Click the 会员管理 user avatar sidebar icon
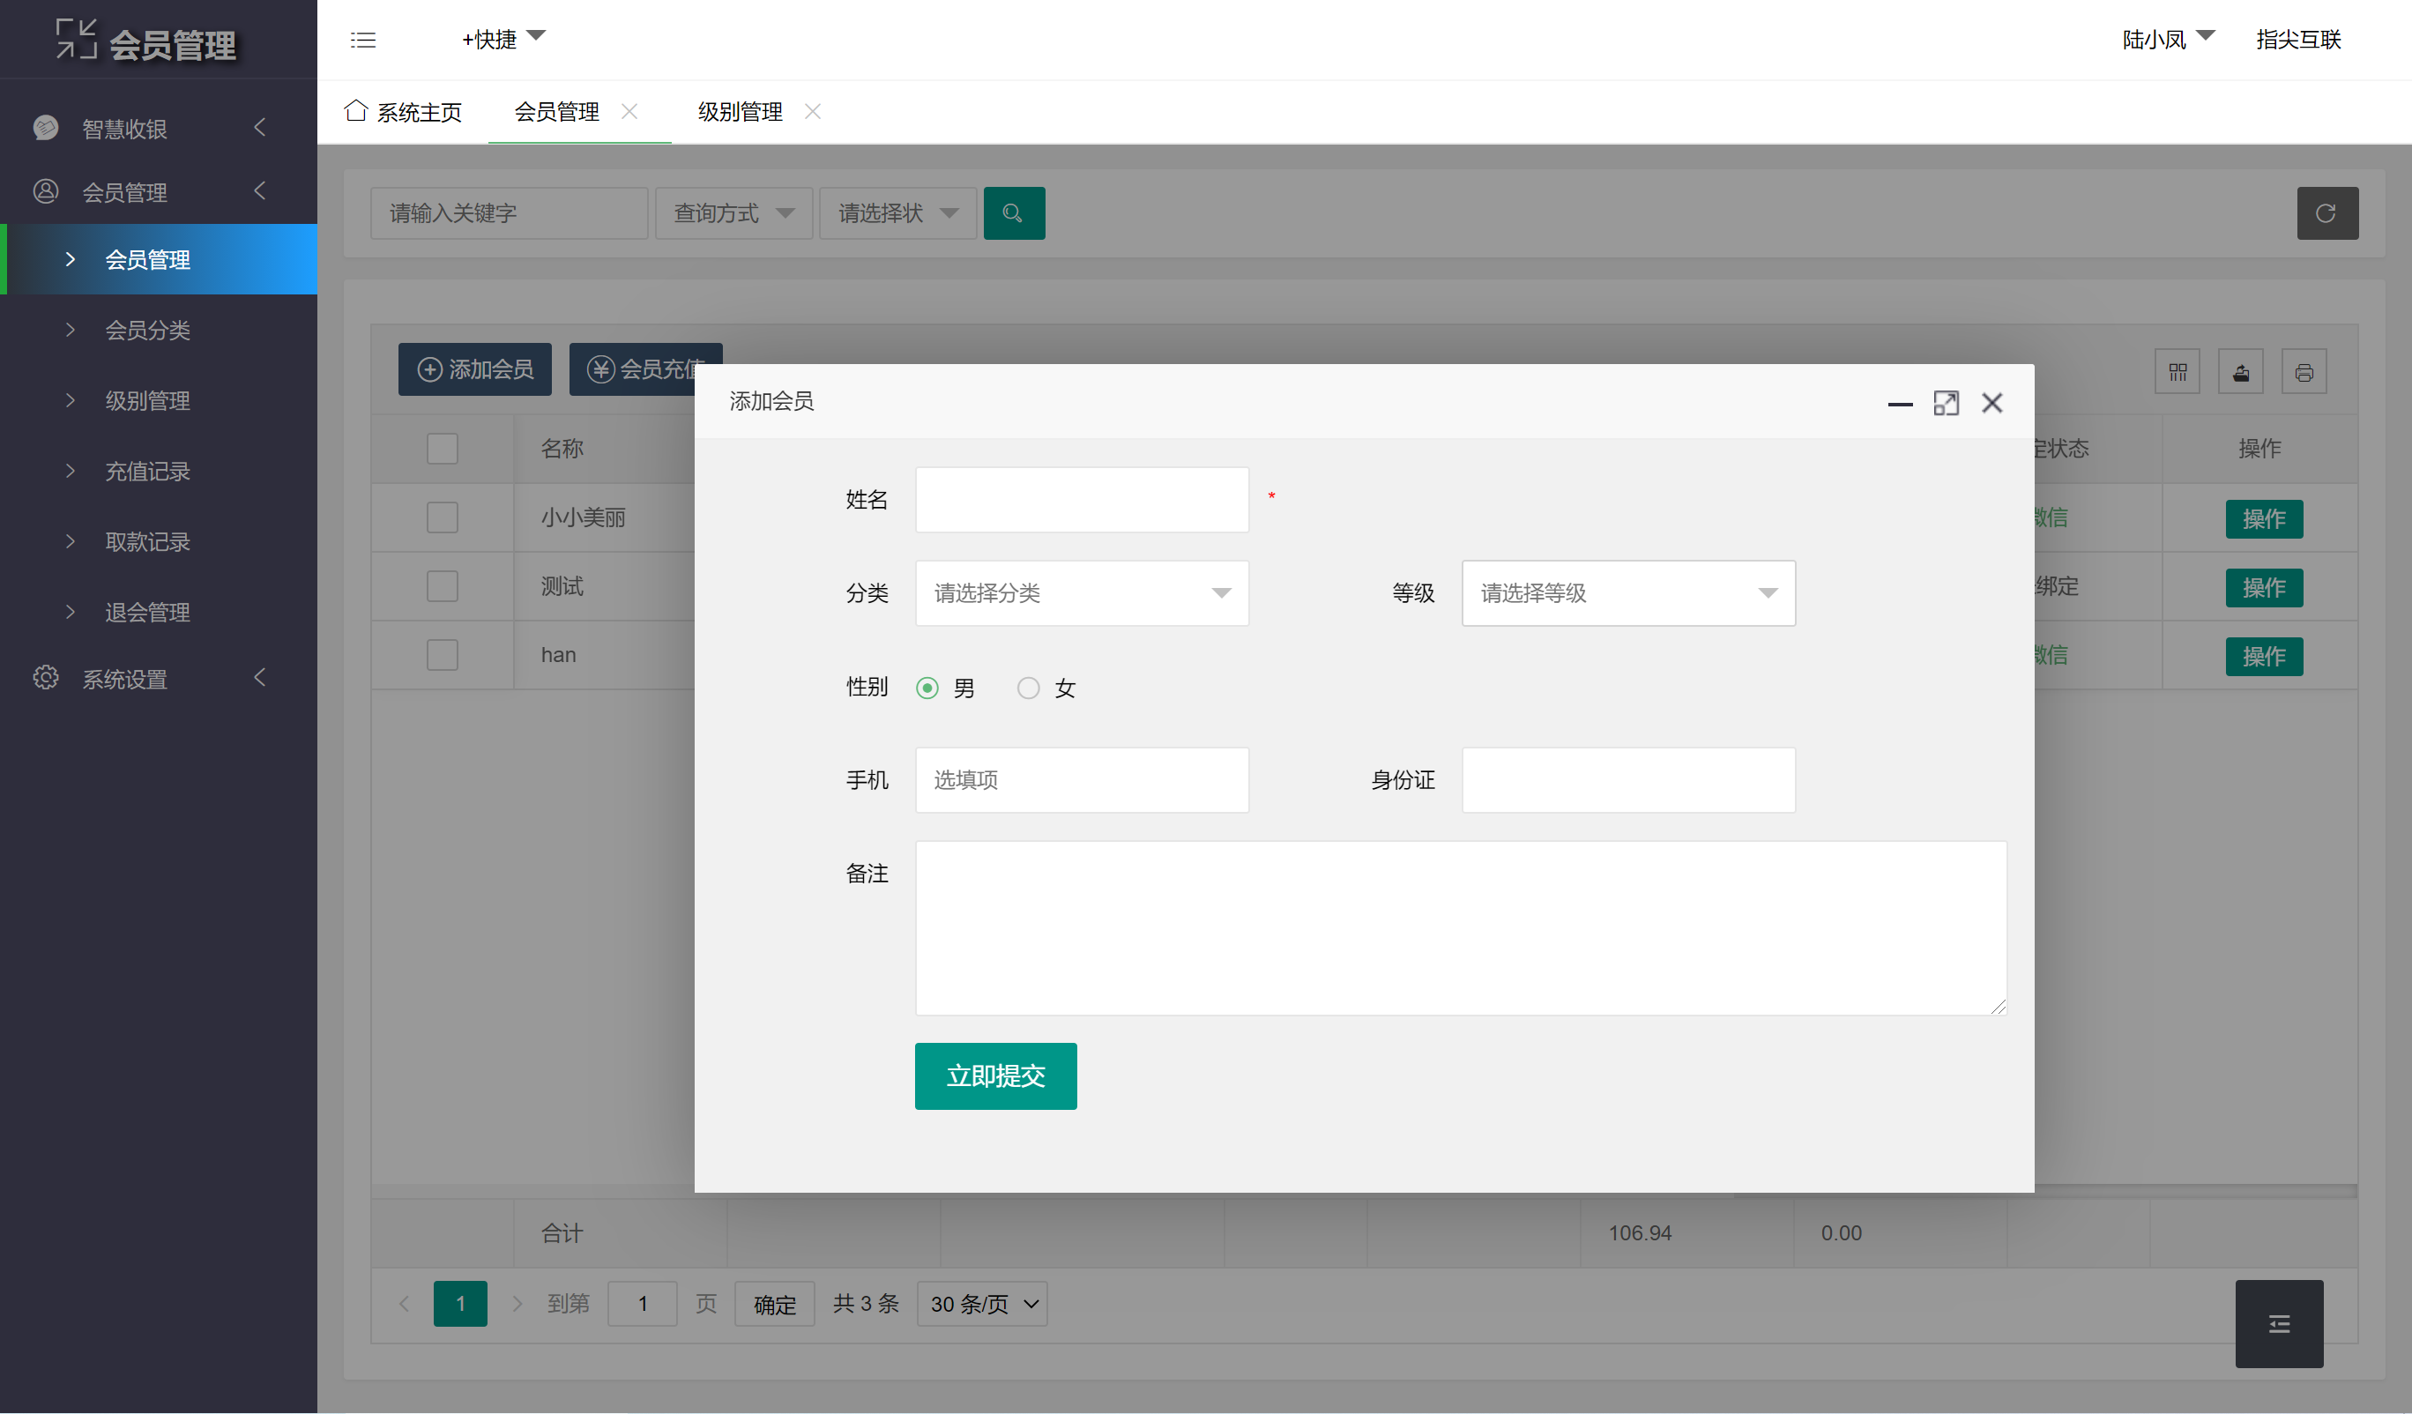The image size is (2412, 1414). pyautogui.click(x=45, y=190)
